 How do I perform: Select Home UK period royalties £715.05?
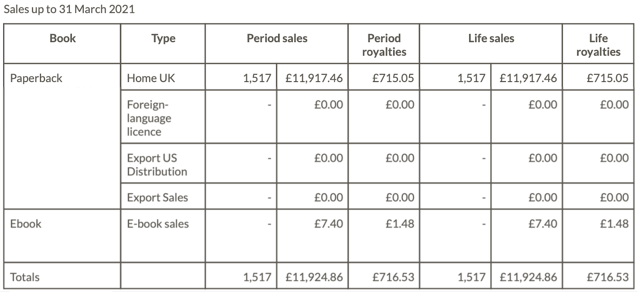tap(393, 78)
